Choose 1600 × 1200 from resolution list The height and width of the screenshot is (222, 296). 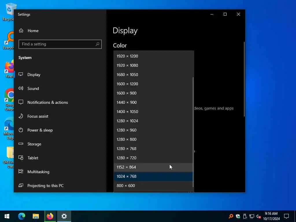pos(153,84)
